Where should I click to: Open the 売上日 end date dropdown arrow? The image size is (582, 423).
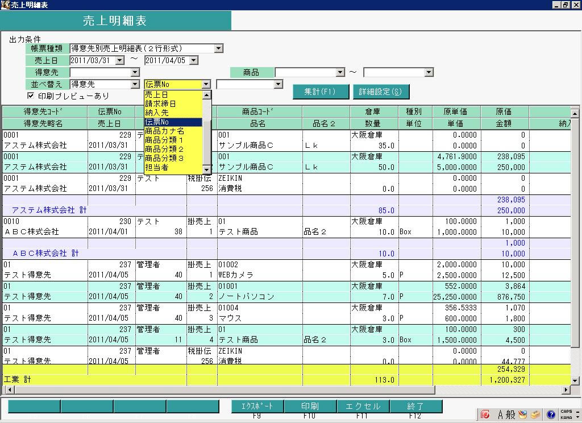pos(194,60)
